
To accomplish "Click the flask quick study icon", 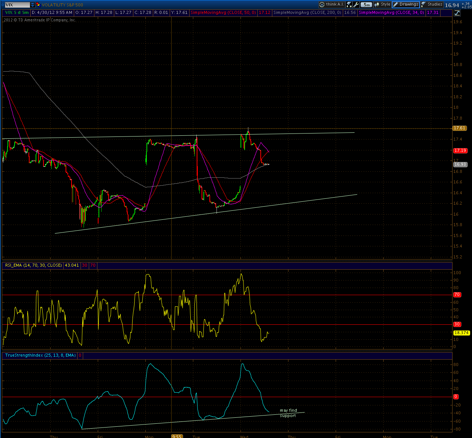I will coord(349,4).
